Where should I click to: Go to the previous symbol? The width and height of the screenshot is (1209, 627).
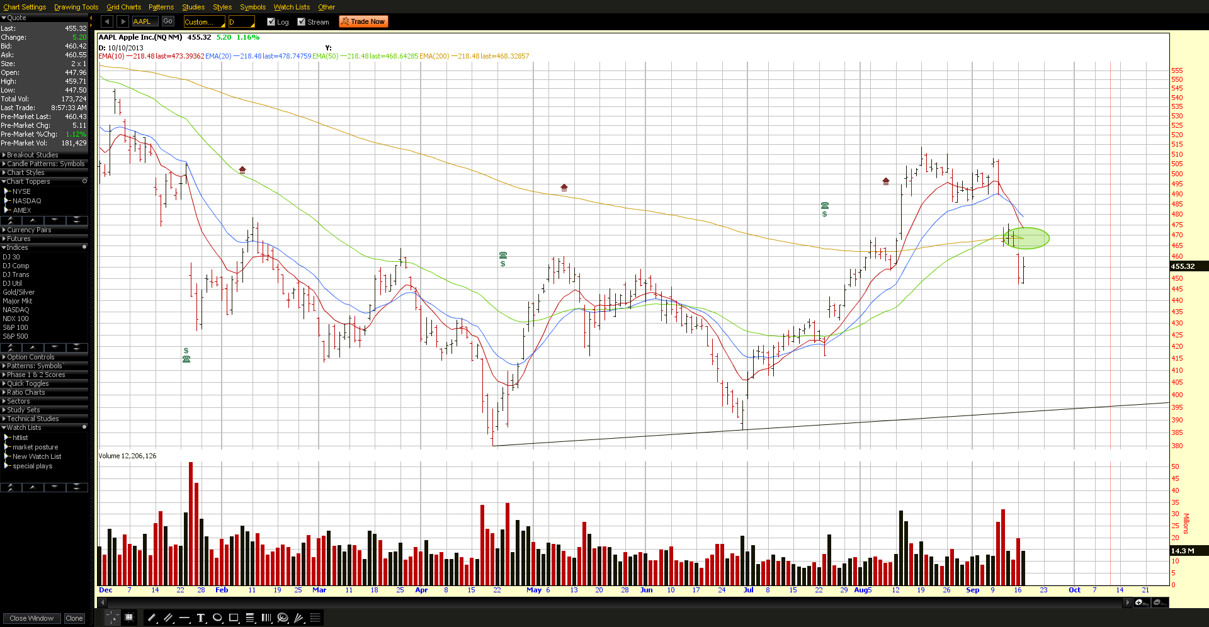[107, 21]
